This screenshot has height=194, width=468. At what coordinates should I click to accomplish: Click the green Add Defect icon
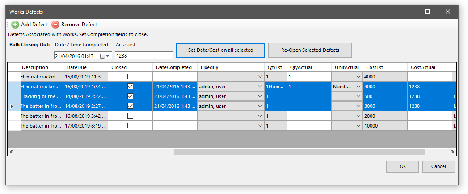pos(15,25)
